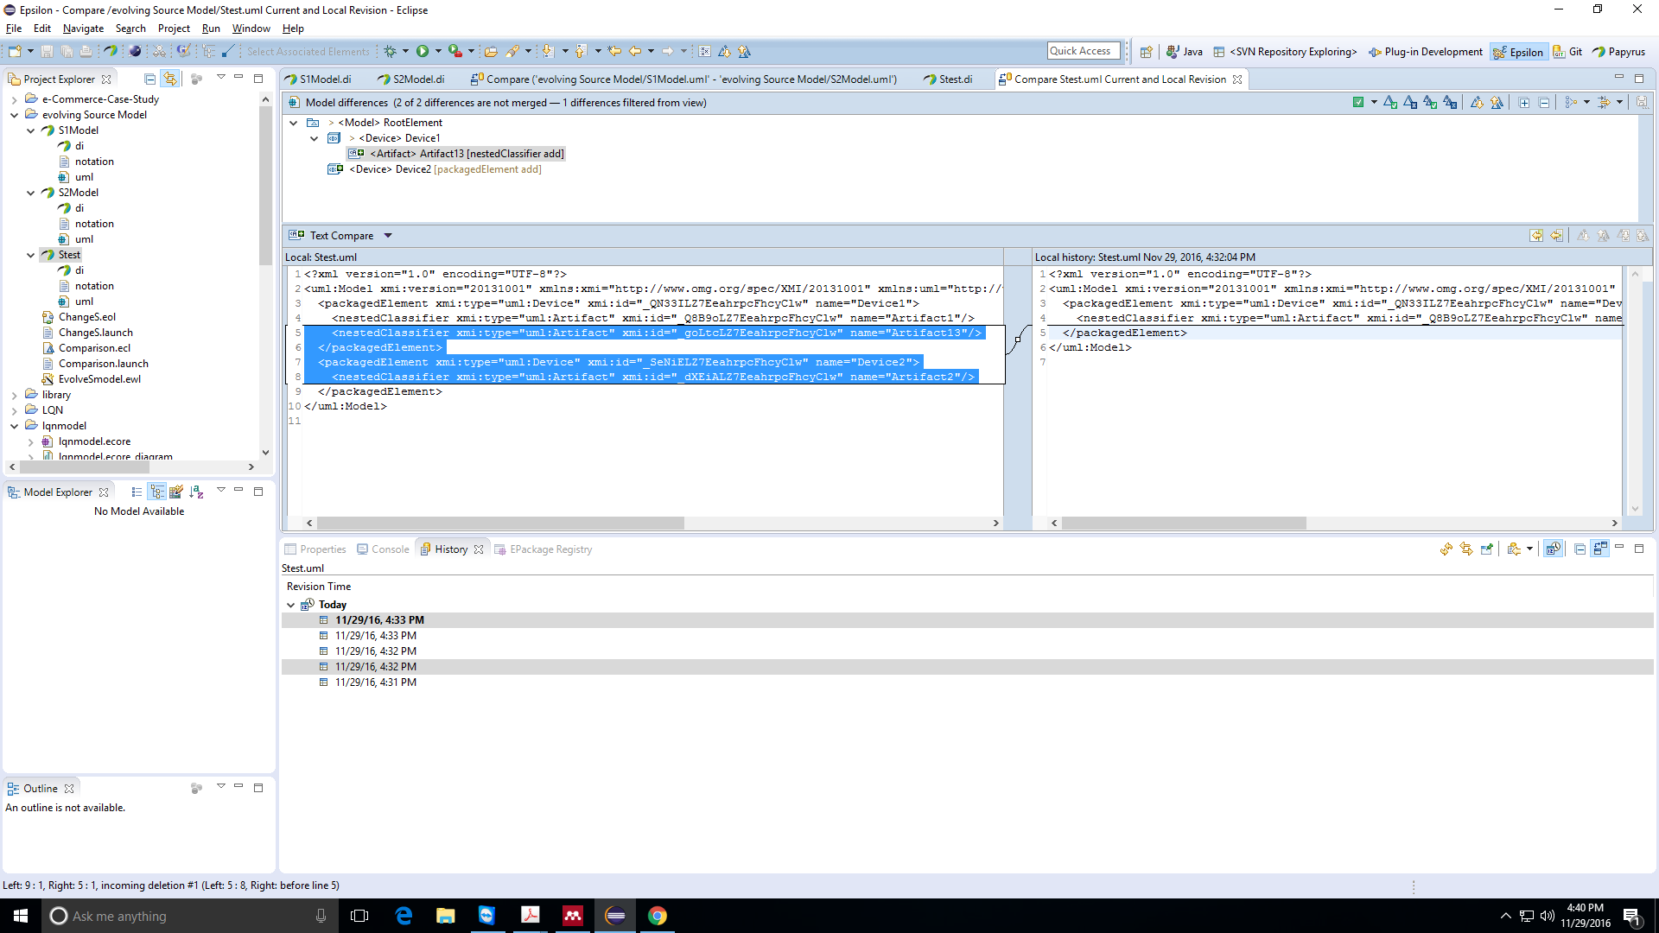The height and width of the screenshot is (933, 1659).
Task: Switch to the S2Model.di editor tab
Action: click(418, 79)
